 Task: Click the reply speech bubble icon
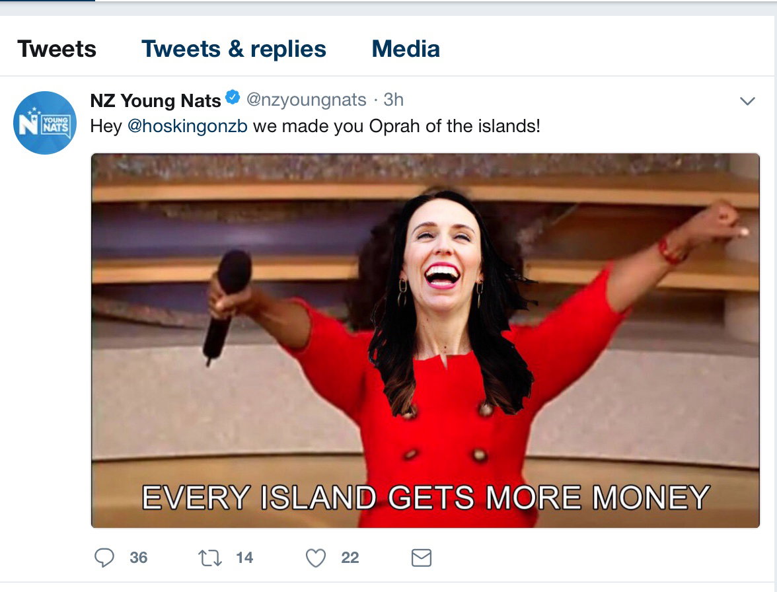[x=104, y=558]
